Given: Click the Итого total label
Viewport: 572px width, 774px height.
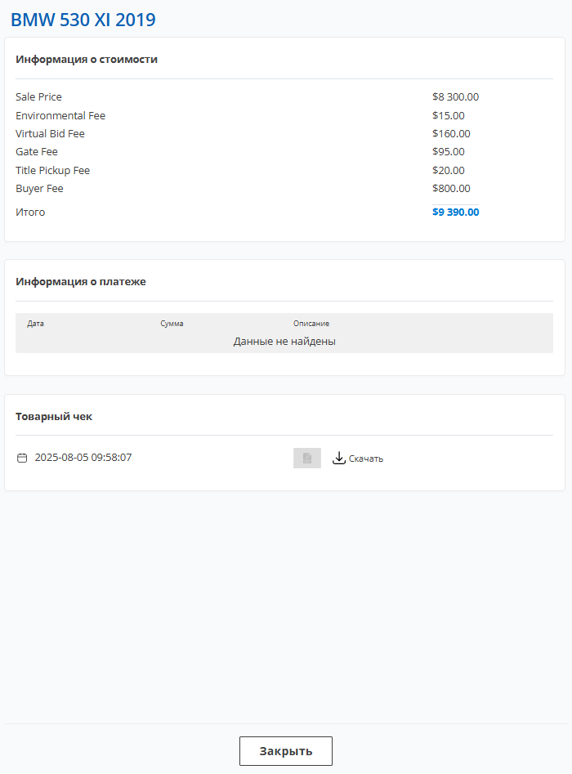Looking at the screenshot, I should (30, 213).
